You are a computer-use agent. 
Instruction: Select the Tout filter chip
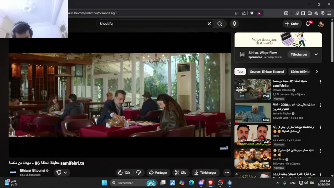pyautogui.click(x=240, y=72)
